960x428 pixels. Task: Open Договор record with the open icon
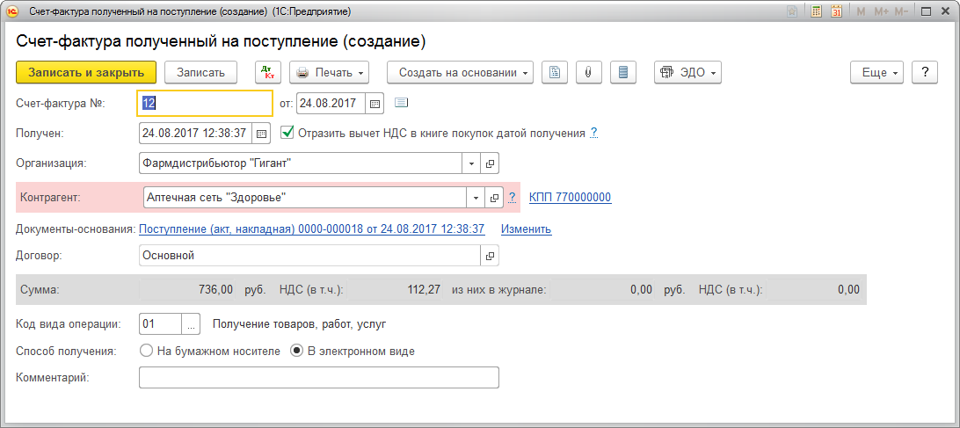coord(490,256)
